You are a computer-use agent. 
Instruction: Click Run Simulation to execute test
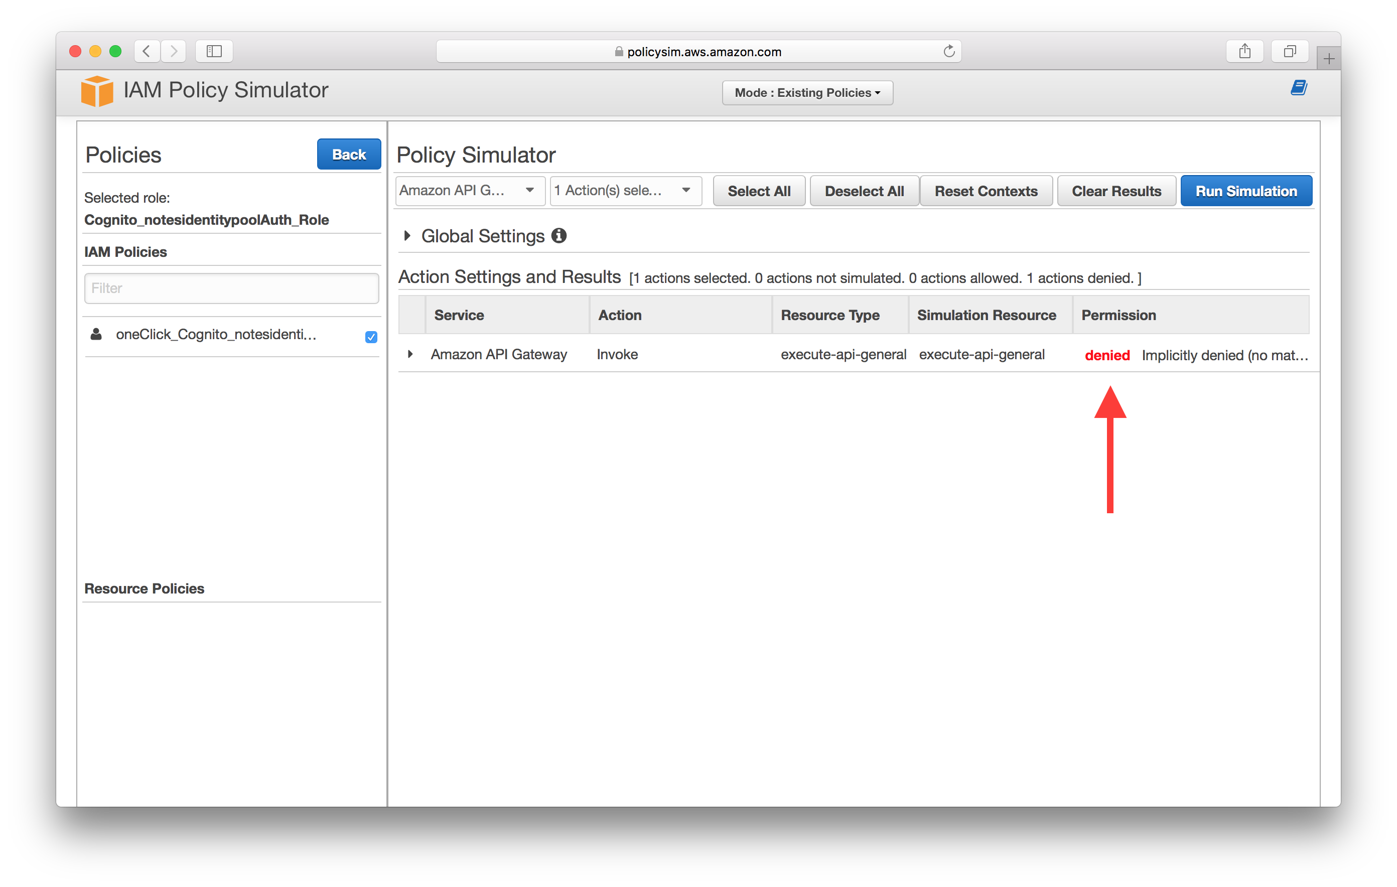point(1245,191)
